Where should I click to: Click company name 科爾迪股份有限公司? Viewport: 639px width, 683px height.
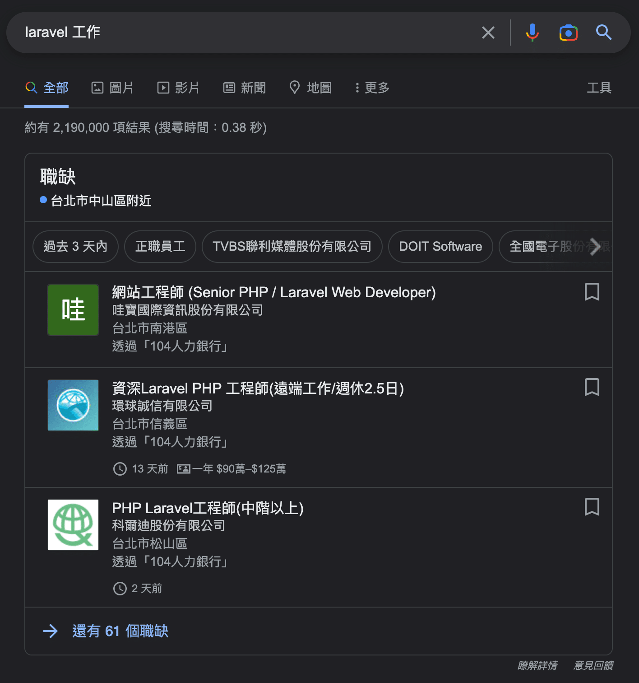[x=168, y=526]
